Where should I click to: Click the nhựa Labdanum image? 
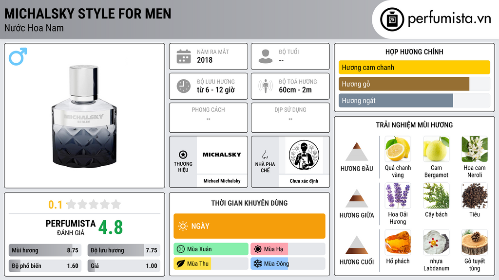(436, 243)
